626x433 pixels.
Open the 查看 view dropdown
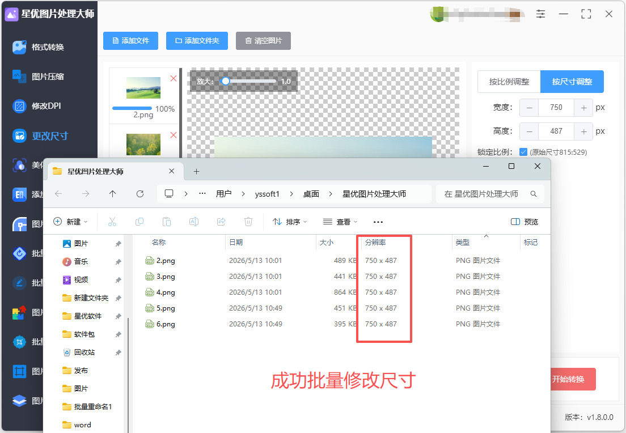tap(340, 222)
